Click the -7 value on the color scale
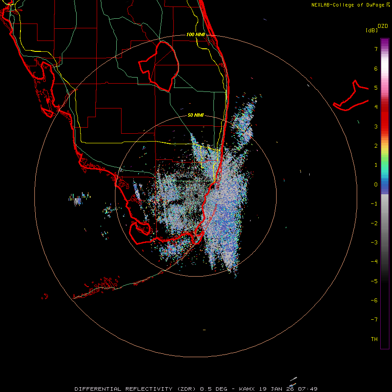 coord(374,320)
